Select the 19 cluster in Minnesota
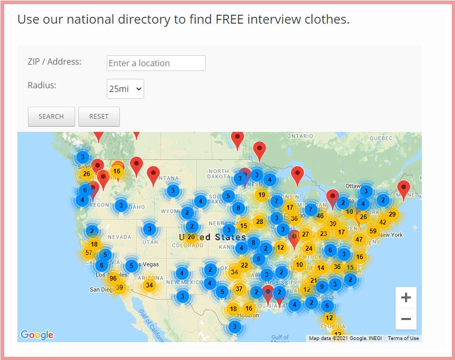 click(x=261, y=195)
